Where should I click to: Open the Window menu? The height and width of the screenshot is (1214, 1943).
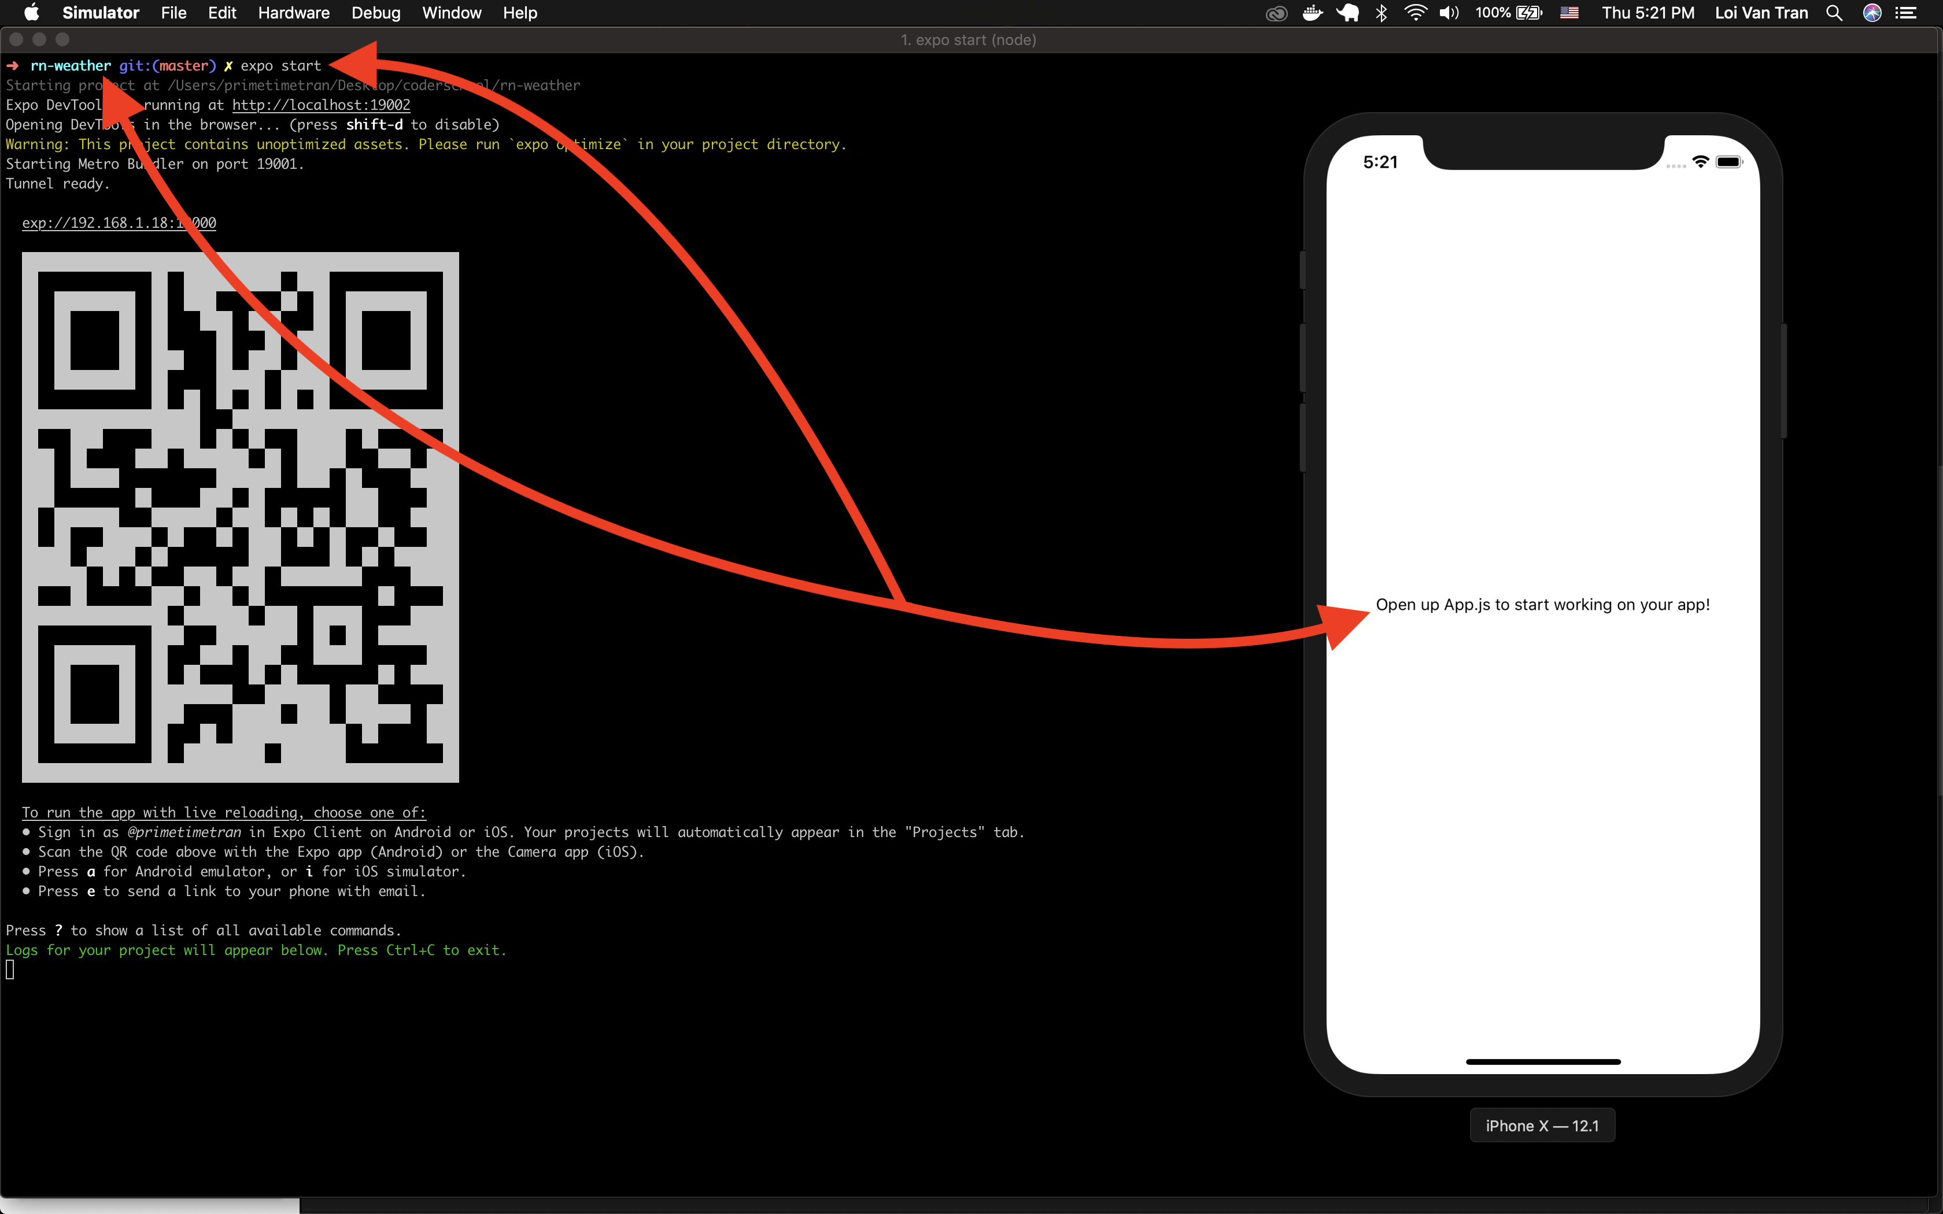pos(451,13)
